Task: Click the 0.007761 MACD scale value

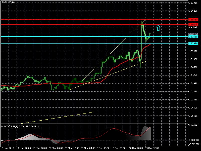Action: [194, 125]
